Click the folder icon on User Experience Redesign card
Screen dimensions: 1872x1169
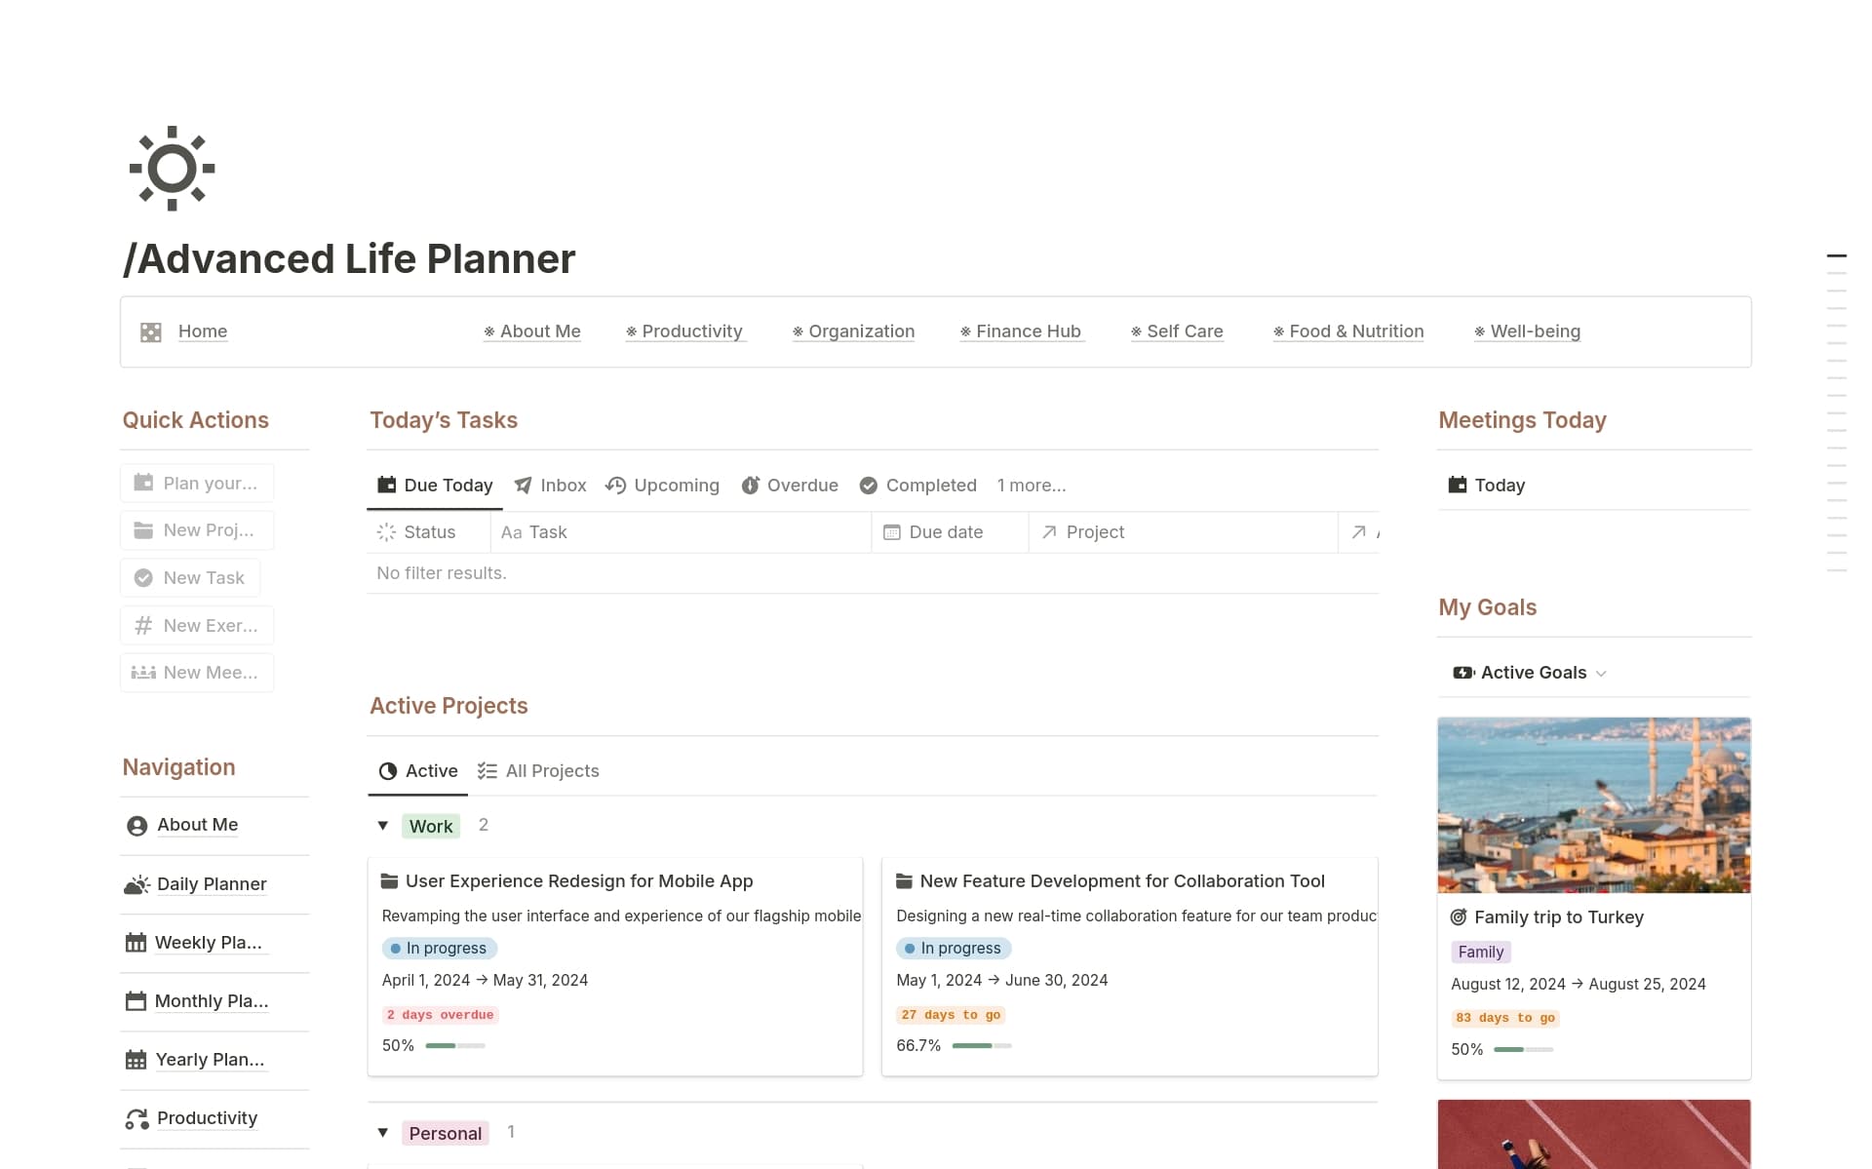click(x=388, y=880)
